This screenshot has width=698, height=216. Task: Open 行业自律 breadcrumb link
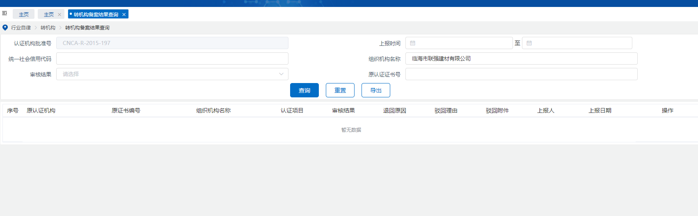click(x=21, y=27)
